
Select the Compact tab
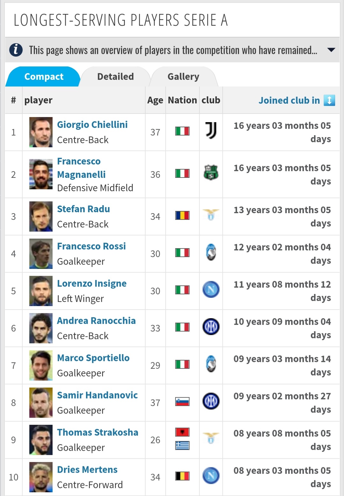pos(44,77)
